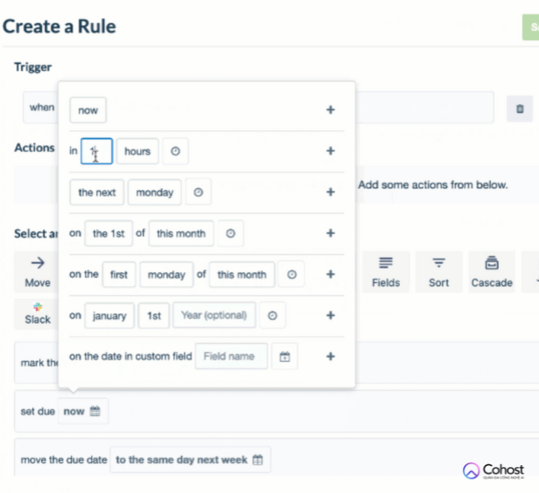Open the clock icon after Year (optional)
The width and height of the screenshot is (539, 493).
coord(272,316)
